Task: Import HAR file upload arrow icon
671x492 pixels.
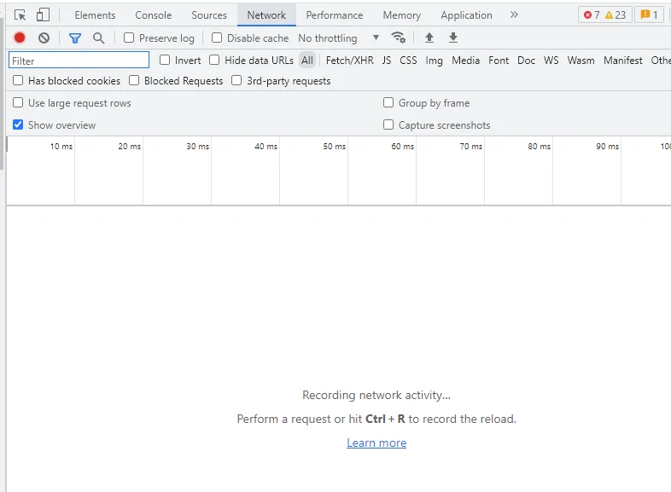Action: click(429, 38)
